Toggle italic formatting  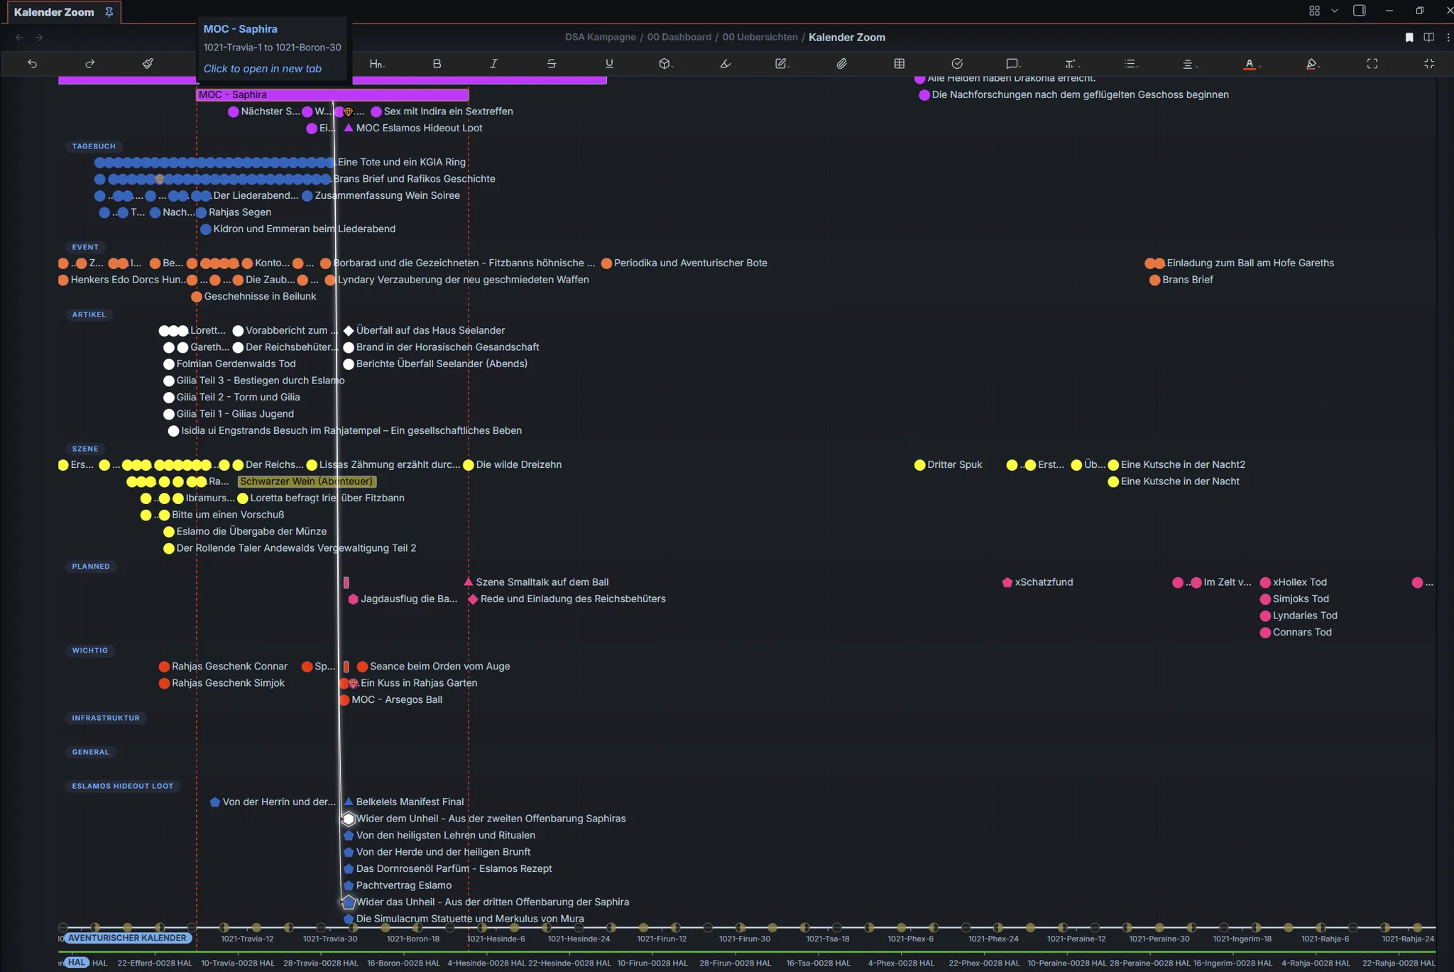(493, 64)
